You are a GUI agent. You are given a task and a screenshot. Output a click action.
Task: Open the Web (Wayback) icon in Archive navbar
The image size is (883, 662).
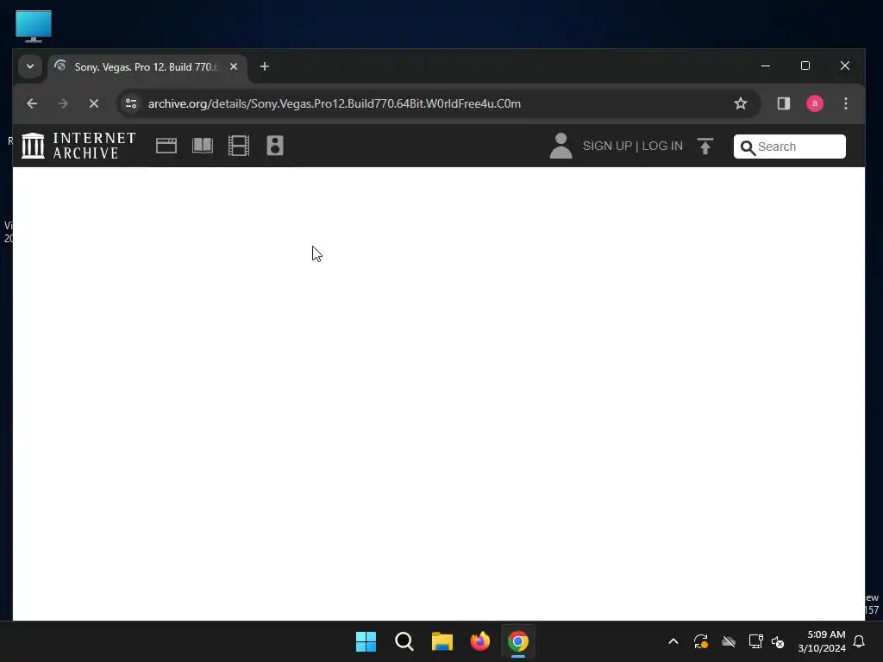(166, 146)
